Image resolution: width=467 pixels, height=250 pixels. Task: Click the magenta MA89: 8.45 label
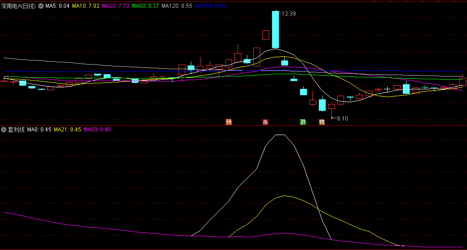click(97, 130)
